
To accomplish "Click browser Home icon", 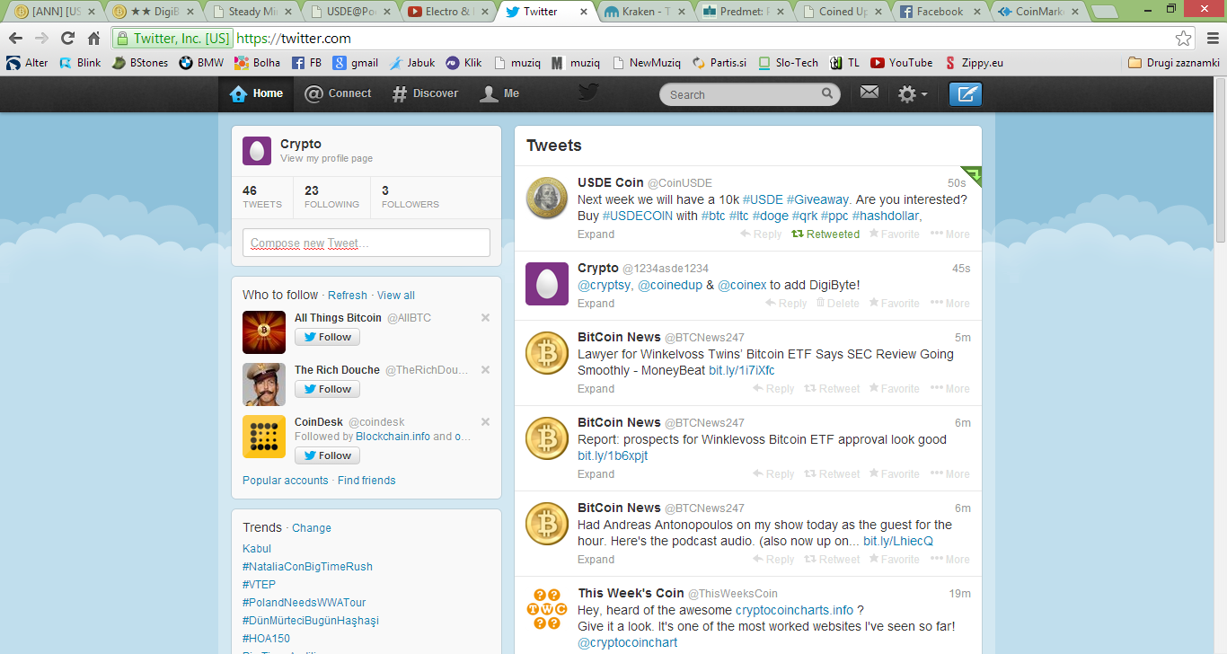I will pos(94,38).
